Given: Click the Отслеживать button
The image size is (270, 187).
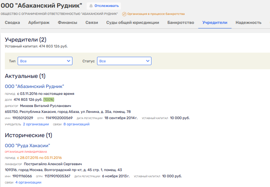Looking at the screenshot, I should [104, 6].
